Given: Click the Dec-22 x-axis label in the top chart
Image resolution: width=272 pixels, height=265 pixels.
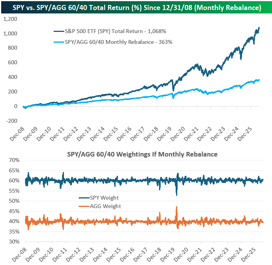Looking at the screenshot, I should pyautogui.click(x=205, y=134).
